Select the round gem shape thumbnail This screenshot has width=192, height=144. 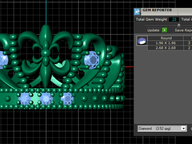click(x=142, y=41)
